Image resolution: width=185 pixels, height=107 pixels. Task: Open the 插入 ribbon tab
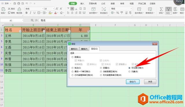[82, 3]
